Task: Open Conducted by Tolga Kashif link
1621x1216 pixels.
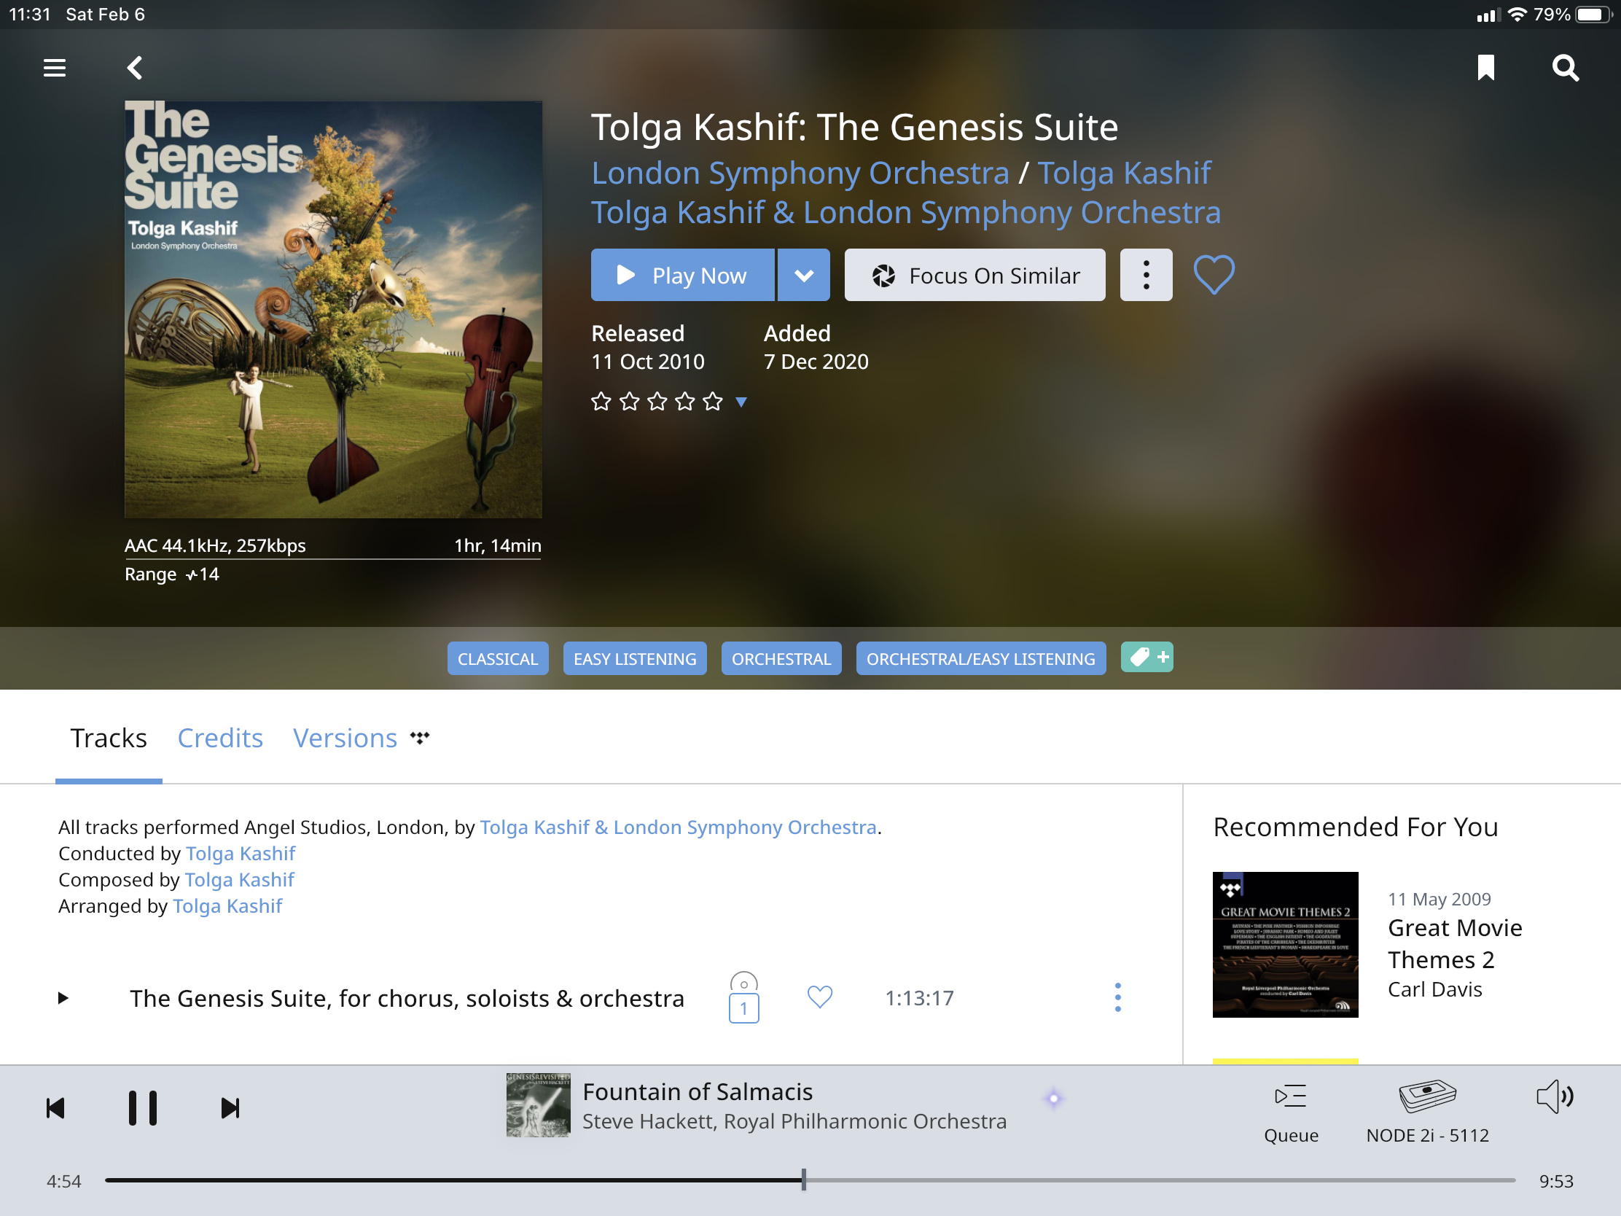Action: pyautogui.click(x=241, y=853)
